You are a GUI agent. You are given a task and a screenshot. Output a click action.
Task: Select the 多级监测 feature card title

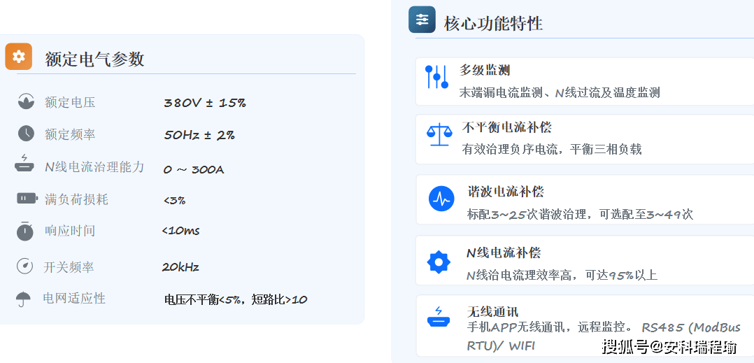pos(484,70)
